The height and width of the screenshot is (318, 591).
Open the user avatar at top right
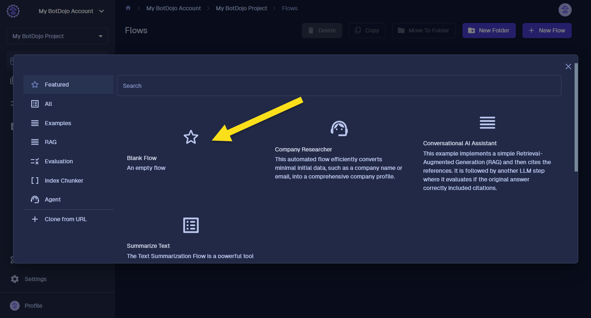pos(565,10)
